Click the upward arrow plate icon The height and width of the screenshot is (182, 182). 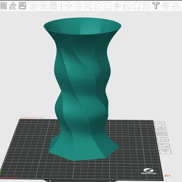coord(165,152)
